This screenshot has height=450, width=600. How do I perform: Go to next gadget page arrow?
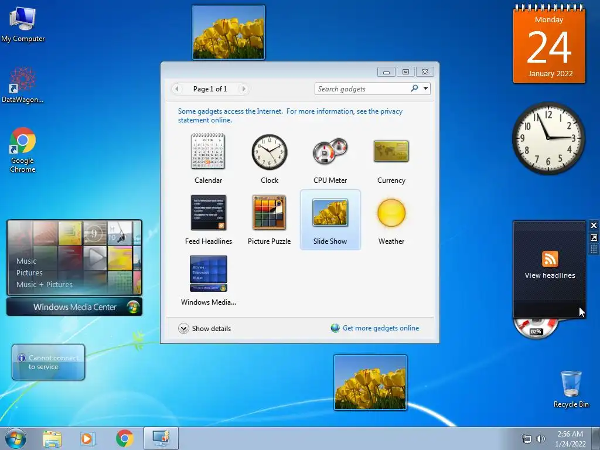pos(243,89)
